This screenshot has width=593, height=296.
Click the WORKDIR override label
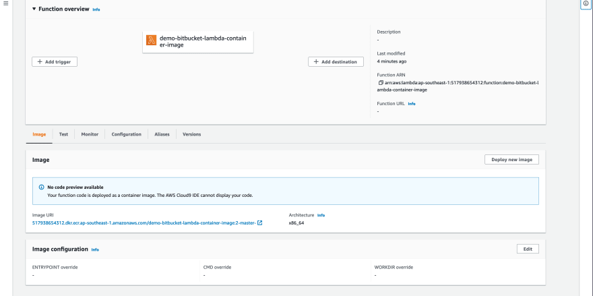coord(394,267)
